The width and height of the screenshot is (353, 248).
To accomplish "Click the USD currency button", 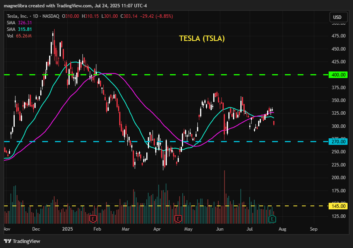I will click(338, 17).
